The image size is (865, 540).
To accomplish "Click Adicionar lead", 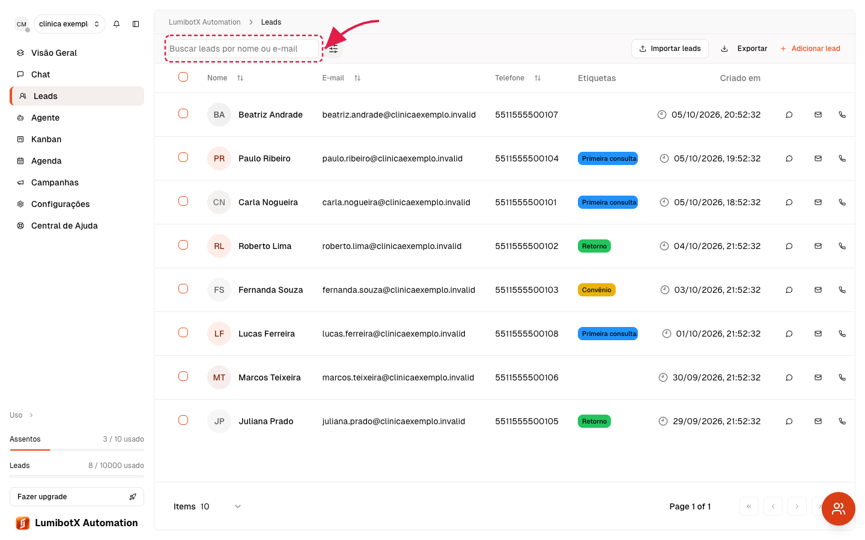I will pos(810,49).
